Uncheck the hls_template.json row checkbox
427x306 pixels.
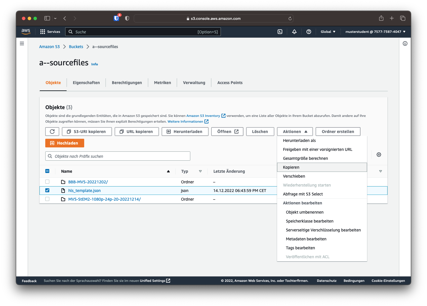pos(47,190)
